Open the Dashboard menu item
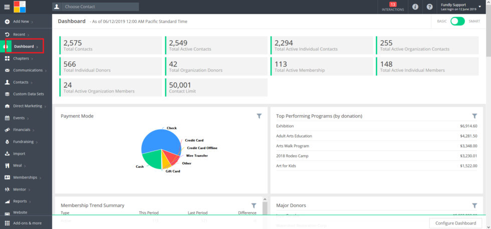This screenshot has height=229, width=491. tap(24, 46)
